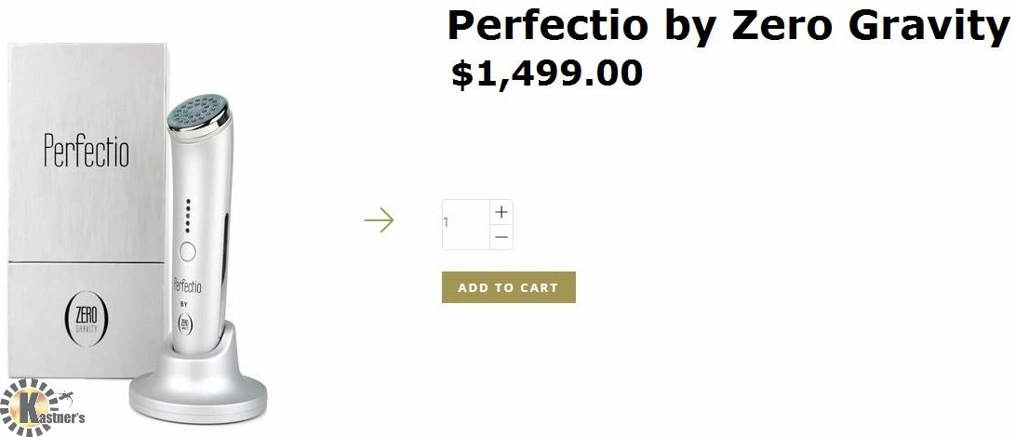The width and height of the screenshot is (1015, 437).
Task: Click the "BY" text on the device handle
Action: pos(184,304)
